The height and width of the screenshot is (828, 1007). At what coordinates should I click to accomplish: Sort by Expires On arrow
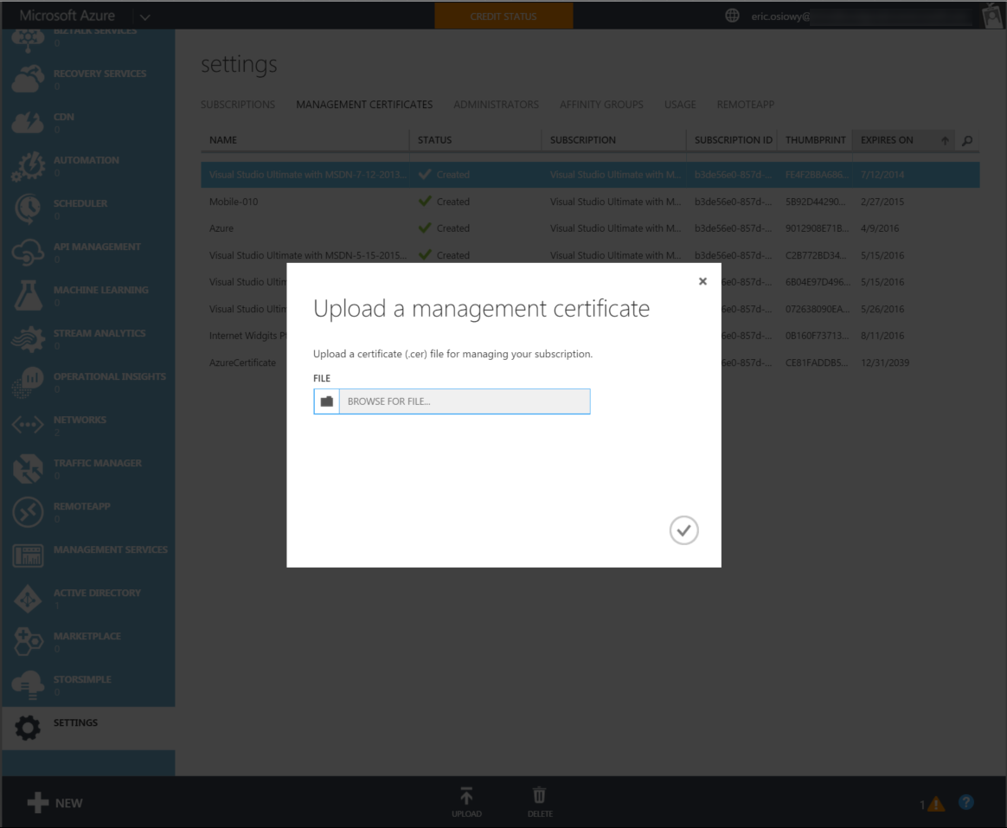[x=945, y=140]
